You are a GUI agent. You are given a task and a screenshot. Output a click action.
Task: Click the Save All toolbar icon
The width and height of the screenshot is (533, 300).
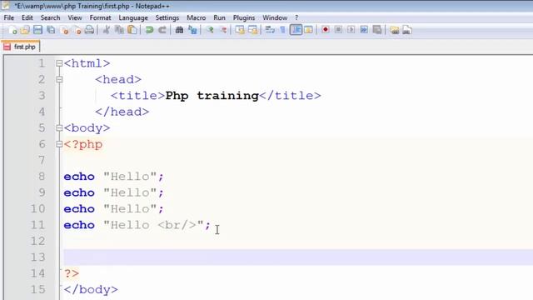coord(51,30)
